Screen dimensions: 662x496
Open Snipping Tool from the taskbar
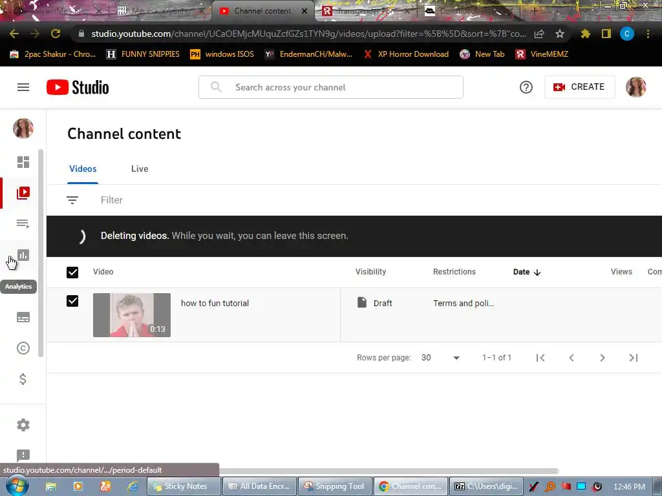336,486
